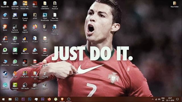
Task: Launch Apex Legends shortcut
Action: [25, 29]
